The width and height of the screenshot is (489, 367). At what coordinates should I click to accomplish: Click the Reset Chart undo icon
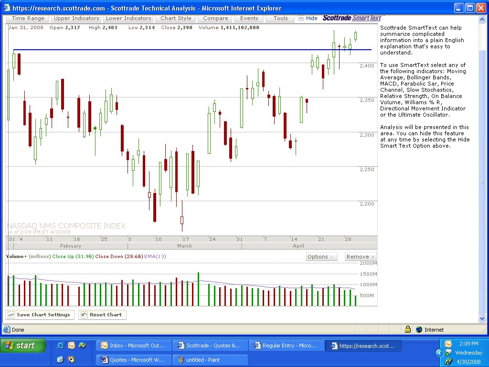[x=84, y=315]
